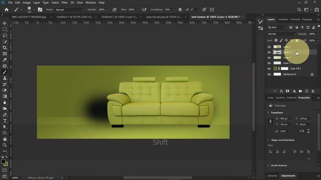Viewport: 321px width, 180px height.
Task: Click the Width field in Transform
Action: 285,118
